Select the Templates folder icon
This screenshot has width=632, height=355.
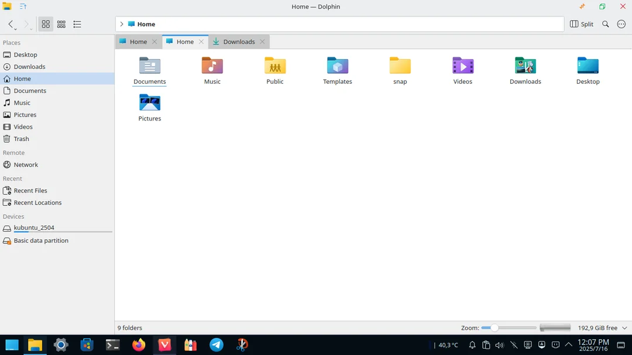337,66
